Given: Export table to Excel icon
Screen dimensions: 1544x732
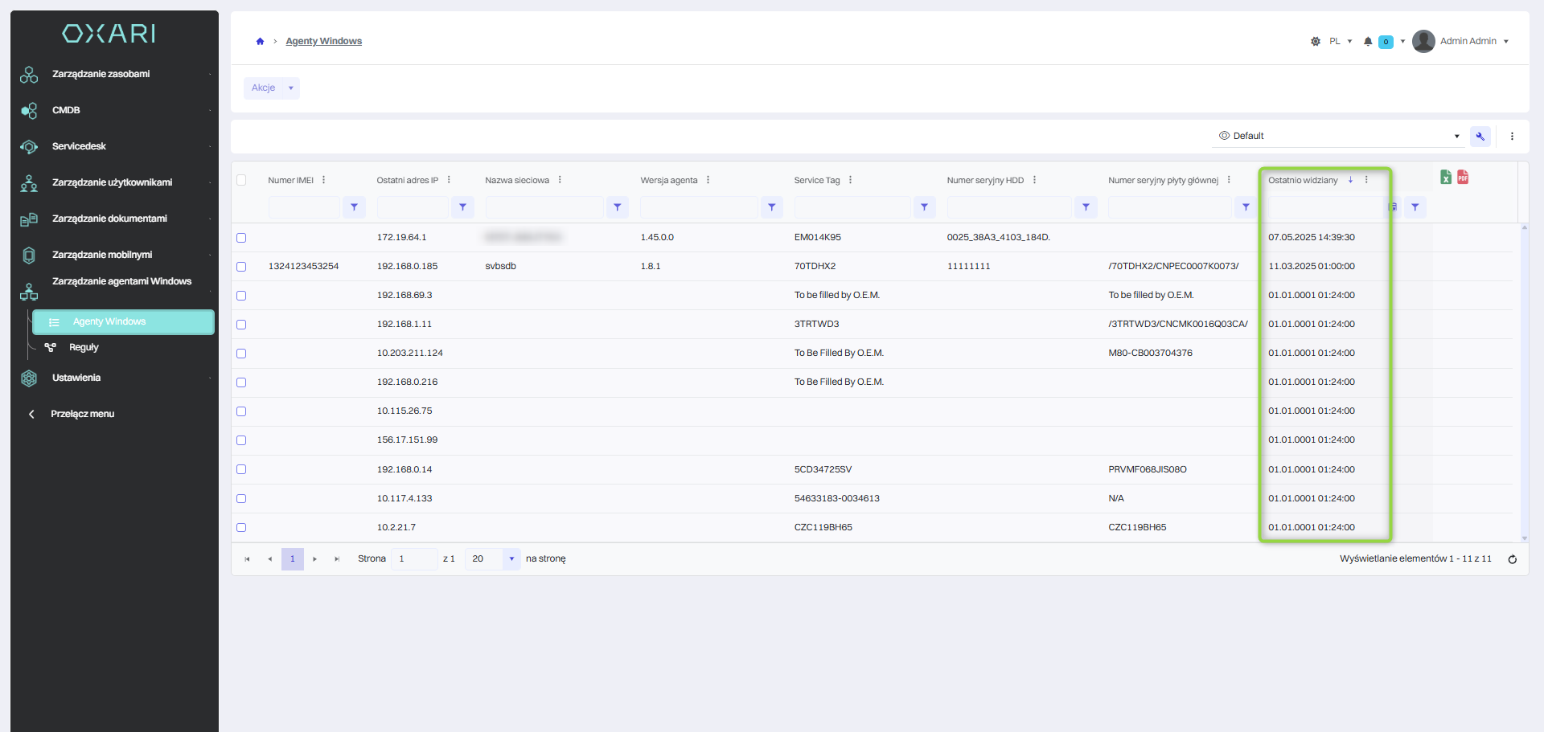Looking at the screenshot, I should [1446, 178].
